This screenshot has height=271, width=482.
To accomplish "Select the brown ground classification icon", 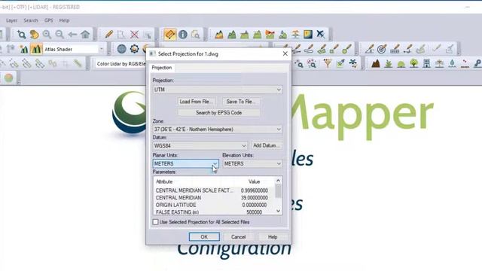I will [375, 63].
